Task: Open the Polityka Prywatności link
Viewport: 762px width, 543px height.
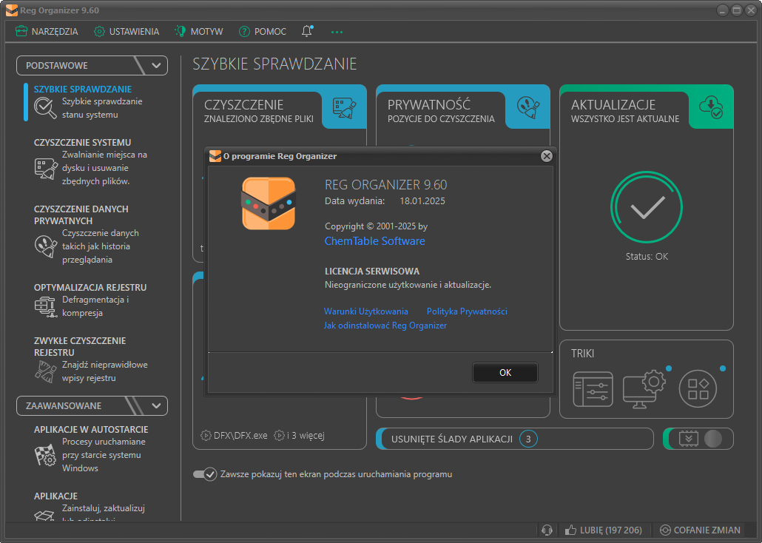Action: (467, 311)
